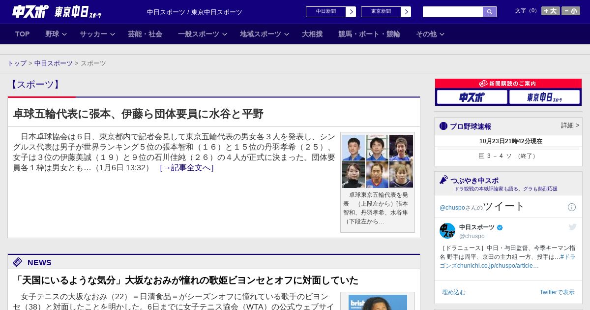This screenshot has height=310, width=590.
Task: Click Twitterで表示 link
Action: [557, 292]
